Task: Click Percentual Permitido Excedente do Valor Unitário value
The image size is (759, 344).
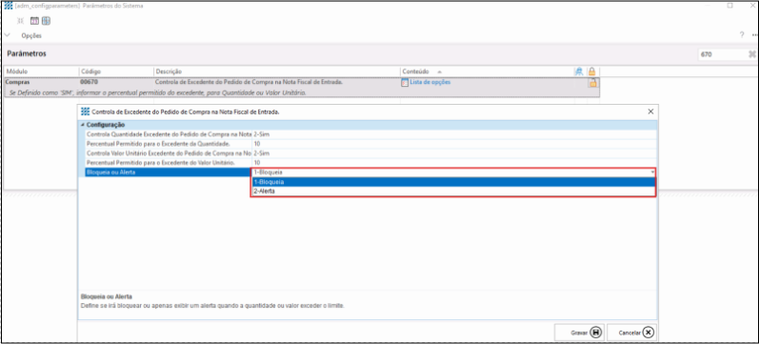Action: pyautogui.click(x=454, y=162)
